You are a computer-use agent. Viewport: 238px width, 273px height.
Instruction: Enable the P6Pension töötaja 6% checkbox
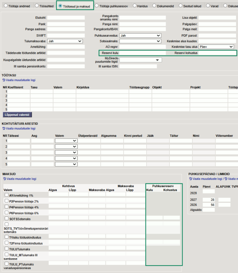coord(7,213)
